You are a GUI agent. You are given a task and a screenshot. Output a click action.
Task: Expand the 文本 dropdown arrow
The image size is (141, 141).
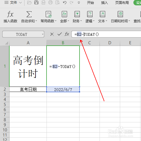tap(106, 21)
